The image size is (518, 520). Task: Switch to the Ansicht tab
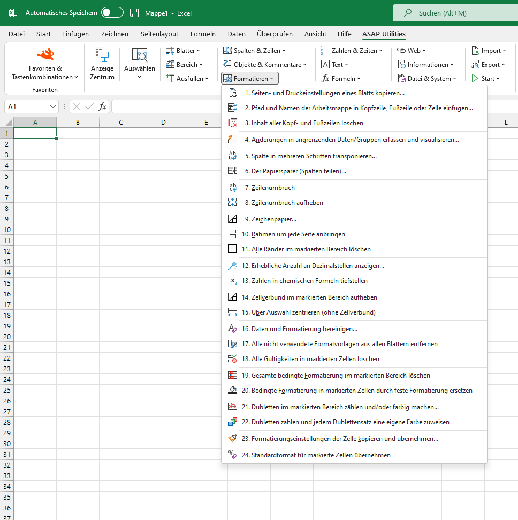tap(315, 34)
